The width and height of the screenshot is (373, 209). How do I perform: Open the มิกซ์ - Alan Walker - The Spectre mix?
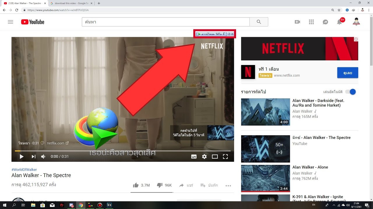pyautogui.click(x=321, y=138)
